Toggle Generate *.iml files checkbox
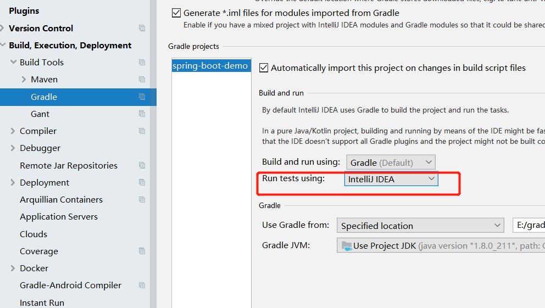 tap(176, 13)
